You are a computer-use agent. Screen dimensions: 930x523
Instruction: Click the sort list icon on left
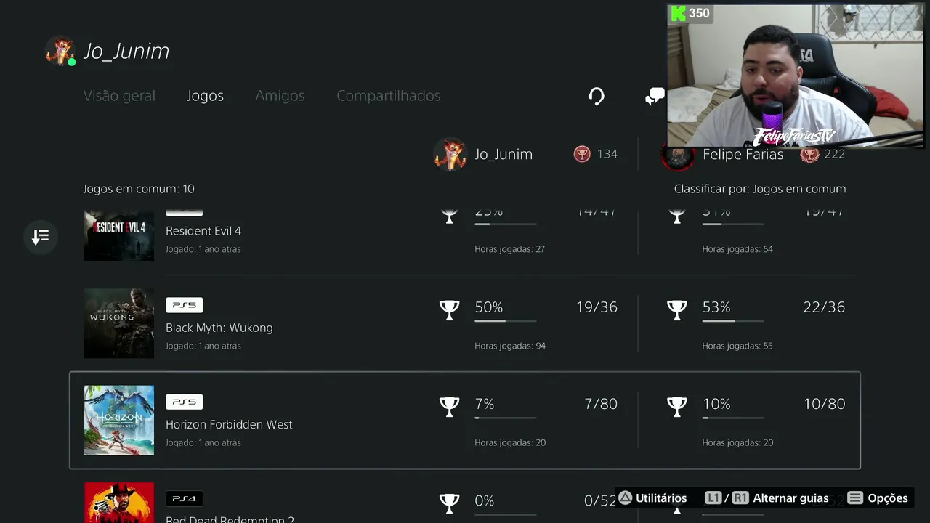tap(41, 237)
